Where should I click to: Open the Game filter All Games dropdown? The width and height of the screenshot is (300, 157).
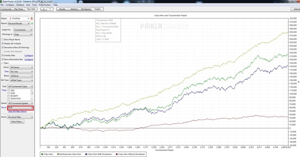coord(21,68)
